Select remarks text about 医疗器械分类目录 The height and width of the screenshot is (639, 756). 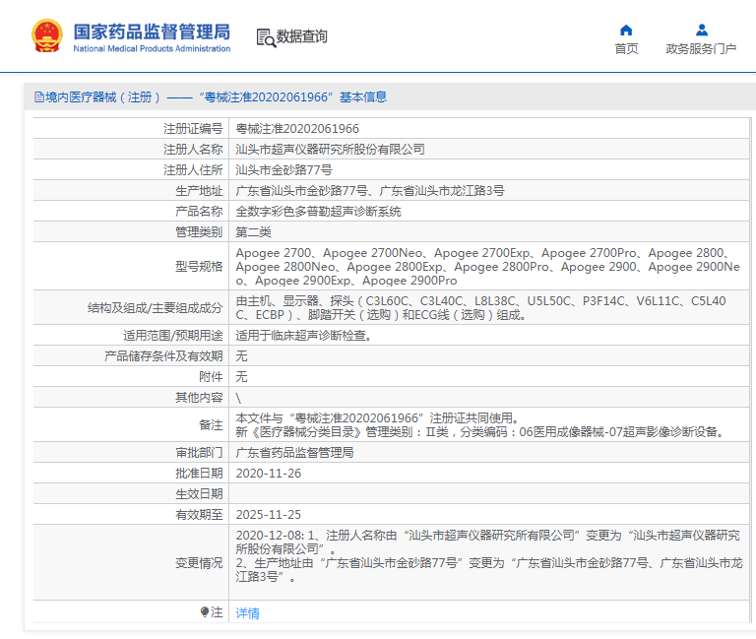[480, 432]
